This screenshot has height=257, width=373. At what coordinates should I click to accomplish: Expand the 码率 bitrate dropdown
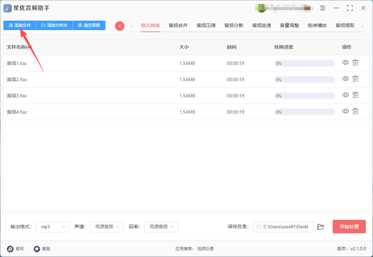pos(161,227)
